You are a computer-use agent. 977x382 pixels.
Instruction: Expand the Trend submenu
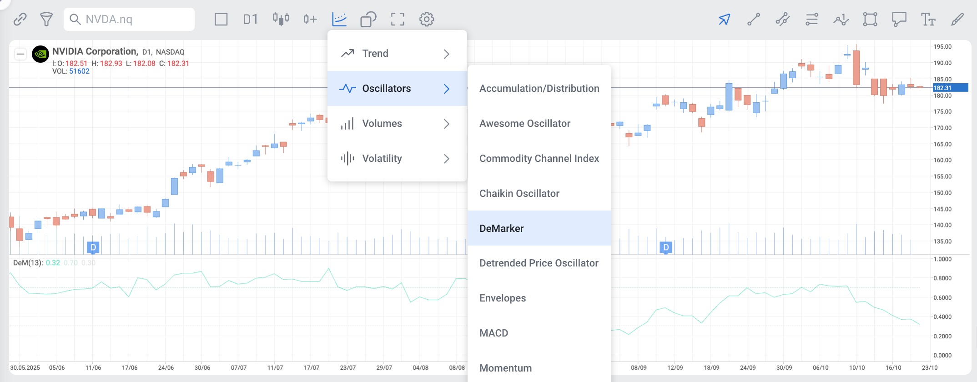[x=397, y=54]
